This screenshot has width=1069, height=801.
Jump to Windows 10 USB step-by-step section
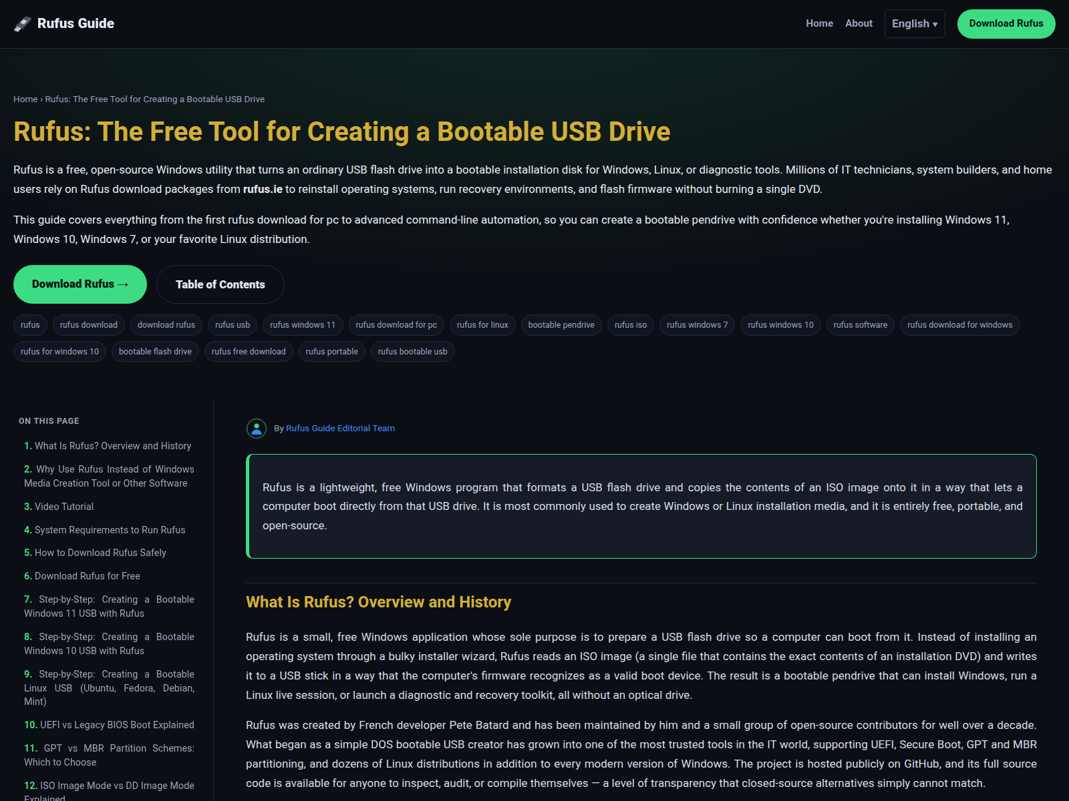tap(109, 644)
